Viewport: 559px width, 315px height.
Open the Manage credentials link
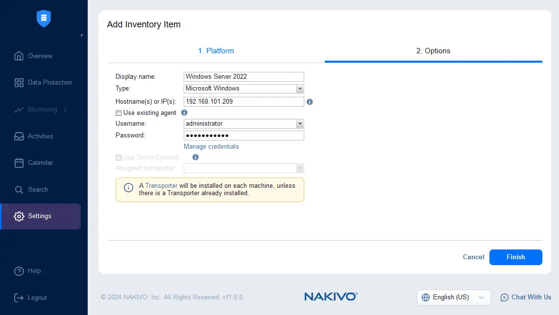click(211, 147)
